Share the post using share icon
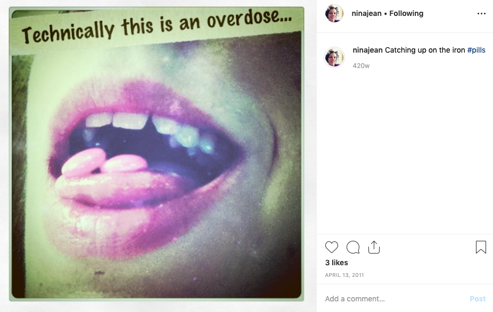The height and width of the screenshot is (312, 493). 374,247
